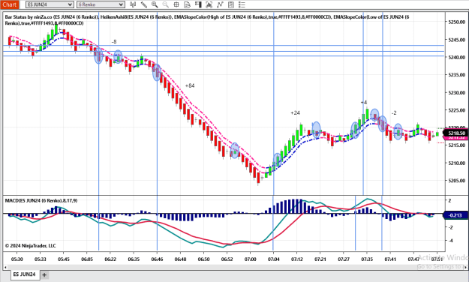
Task: Click the 5250.00 price axis label
Action: pos(457,22)
